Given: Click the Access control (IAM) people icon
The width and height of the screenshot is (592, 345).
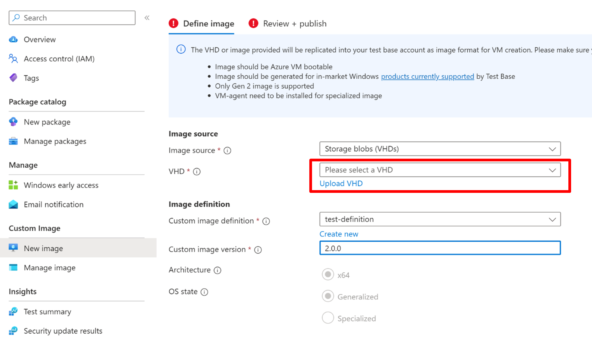Looking at the screenshot, I should (x=13, y=59).
